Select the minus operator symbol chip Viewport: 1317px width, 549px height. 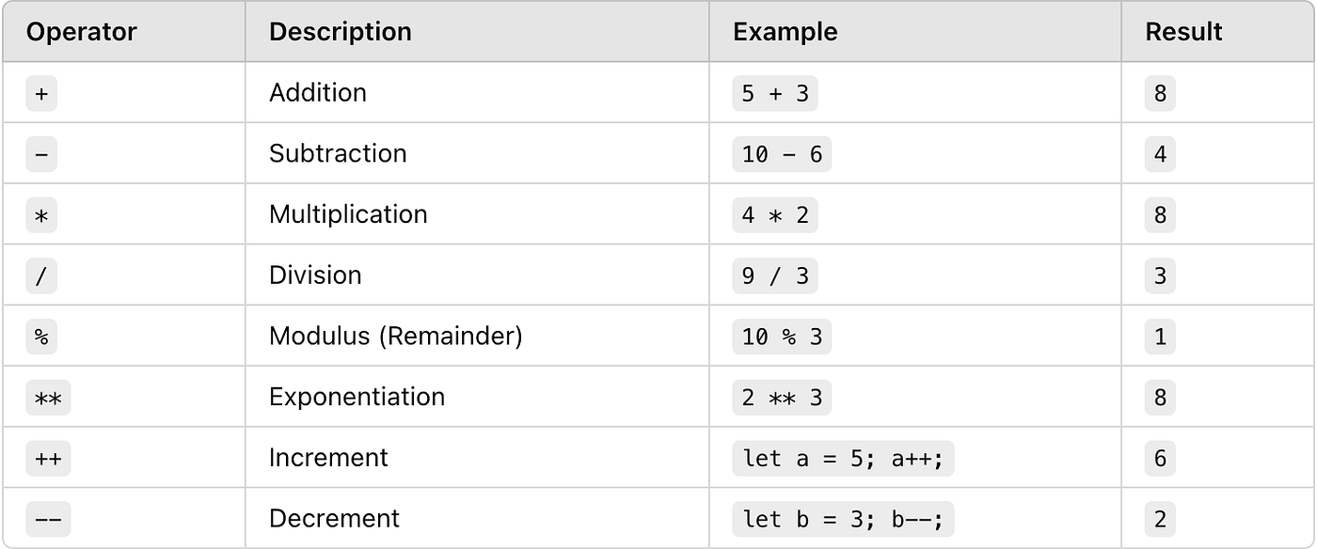(x=41, y=154)
